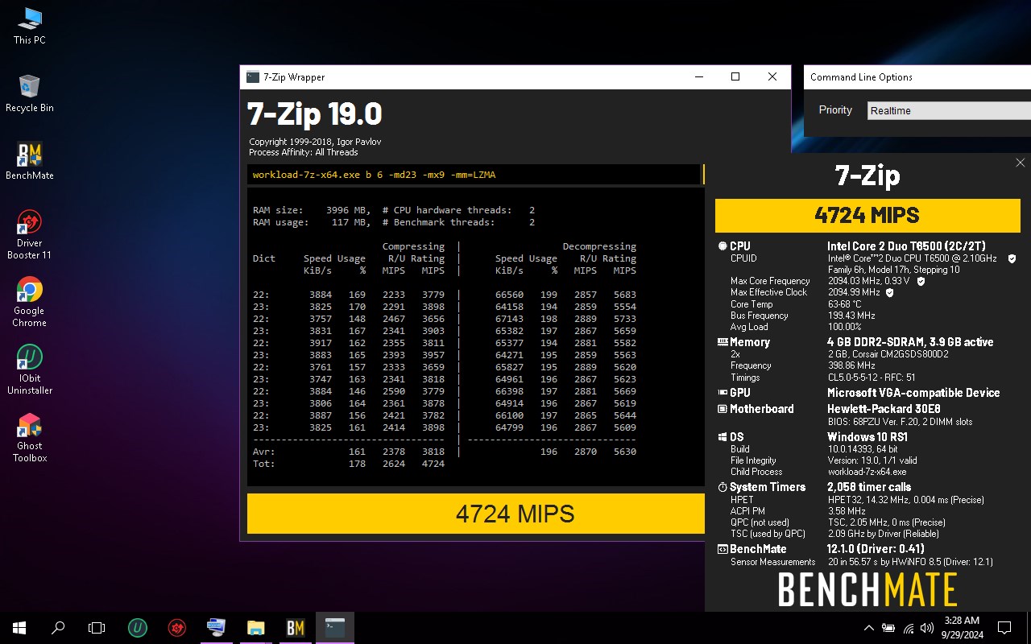This screenshot has width=1031, height=644.
Task: Click the 'Tot:' row in benchmark output
Action: (x=349, y=464)
